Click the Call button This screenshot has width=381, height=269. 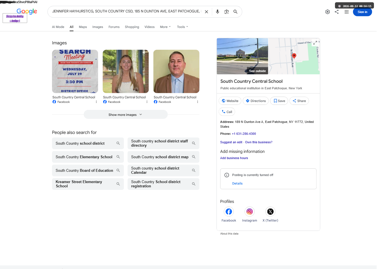click(x=227, y=112)
